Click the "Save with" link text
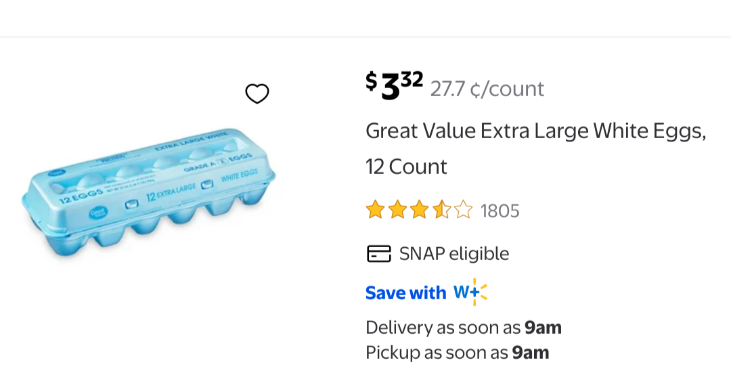This screenshot has width=731, height=392. pyautogui.click(x=405, y=293)
